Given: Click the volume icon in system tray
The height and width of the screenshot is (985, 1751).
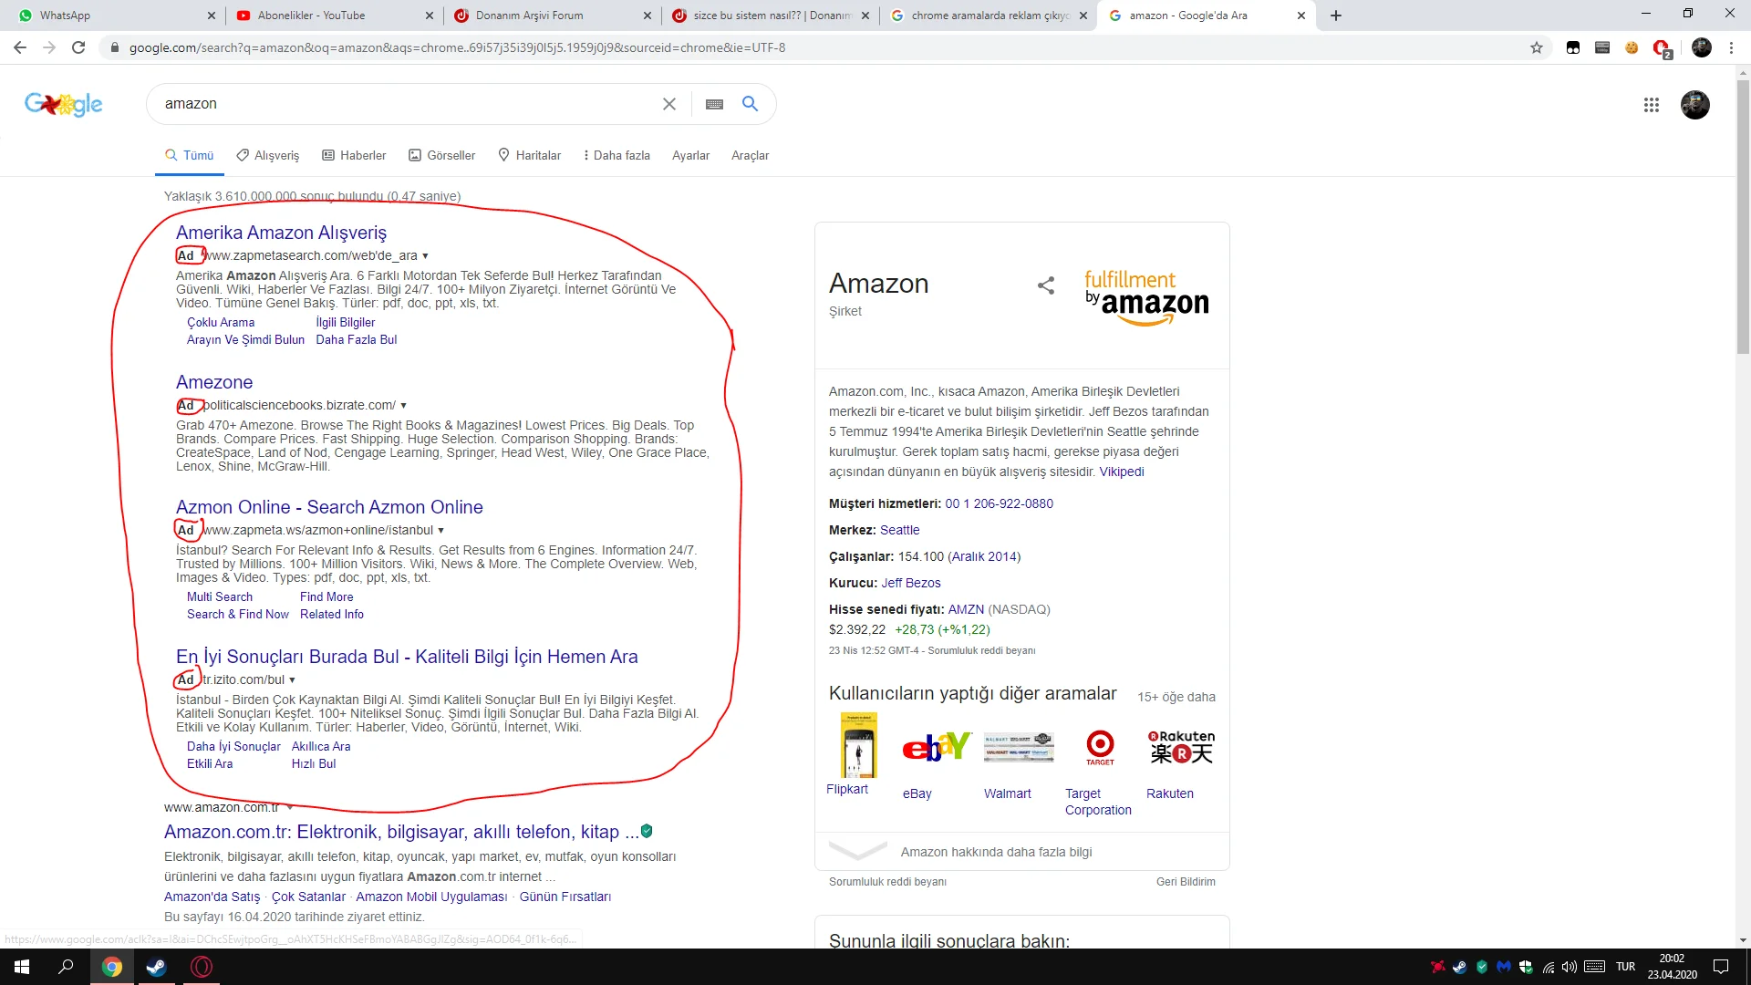Looking at the screenshot, I should click(x=1570, y=967).
